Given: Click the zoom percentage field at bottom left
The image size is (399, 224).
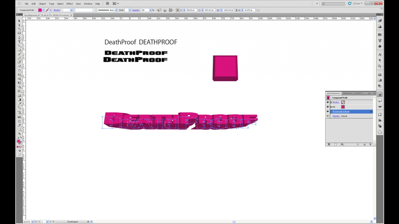Looking at the screenshot, I should [x=28, y=221].
